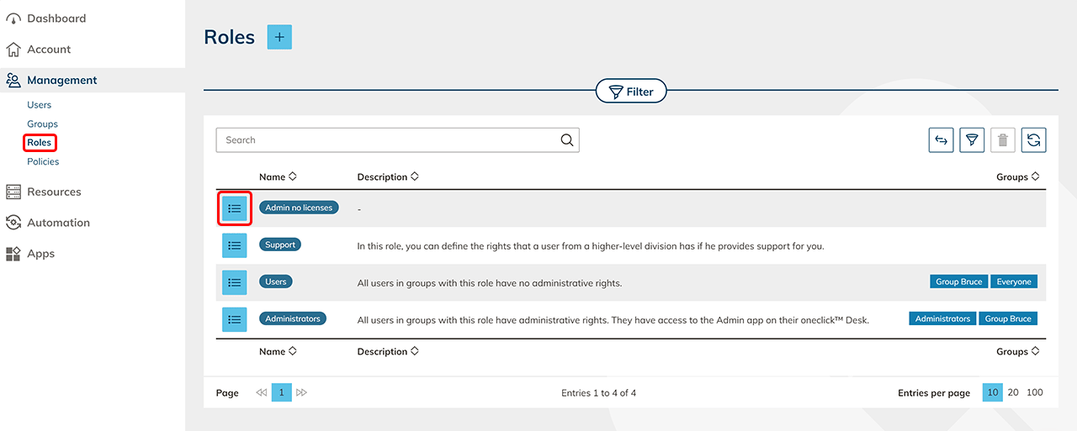Open the list menu for Support role
Viewport: 1077px width, 431px height.
[x=235, y=245]
